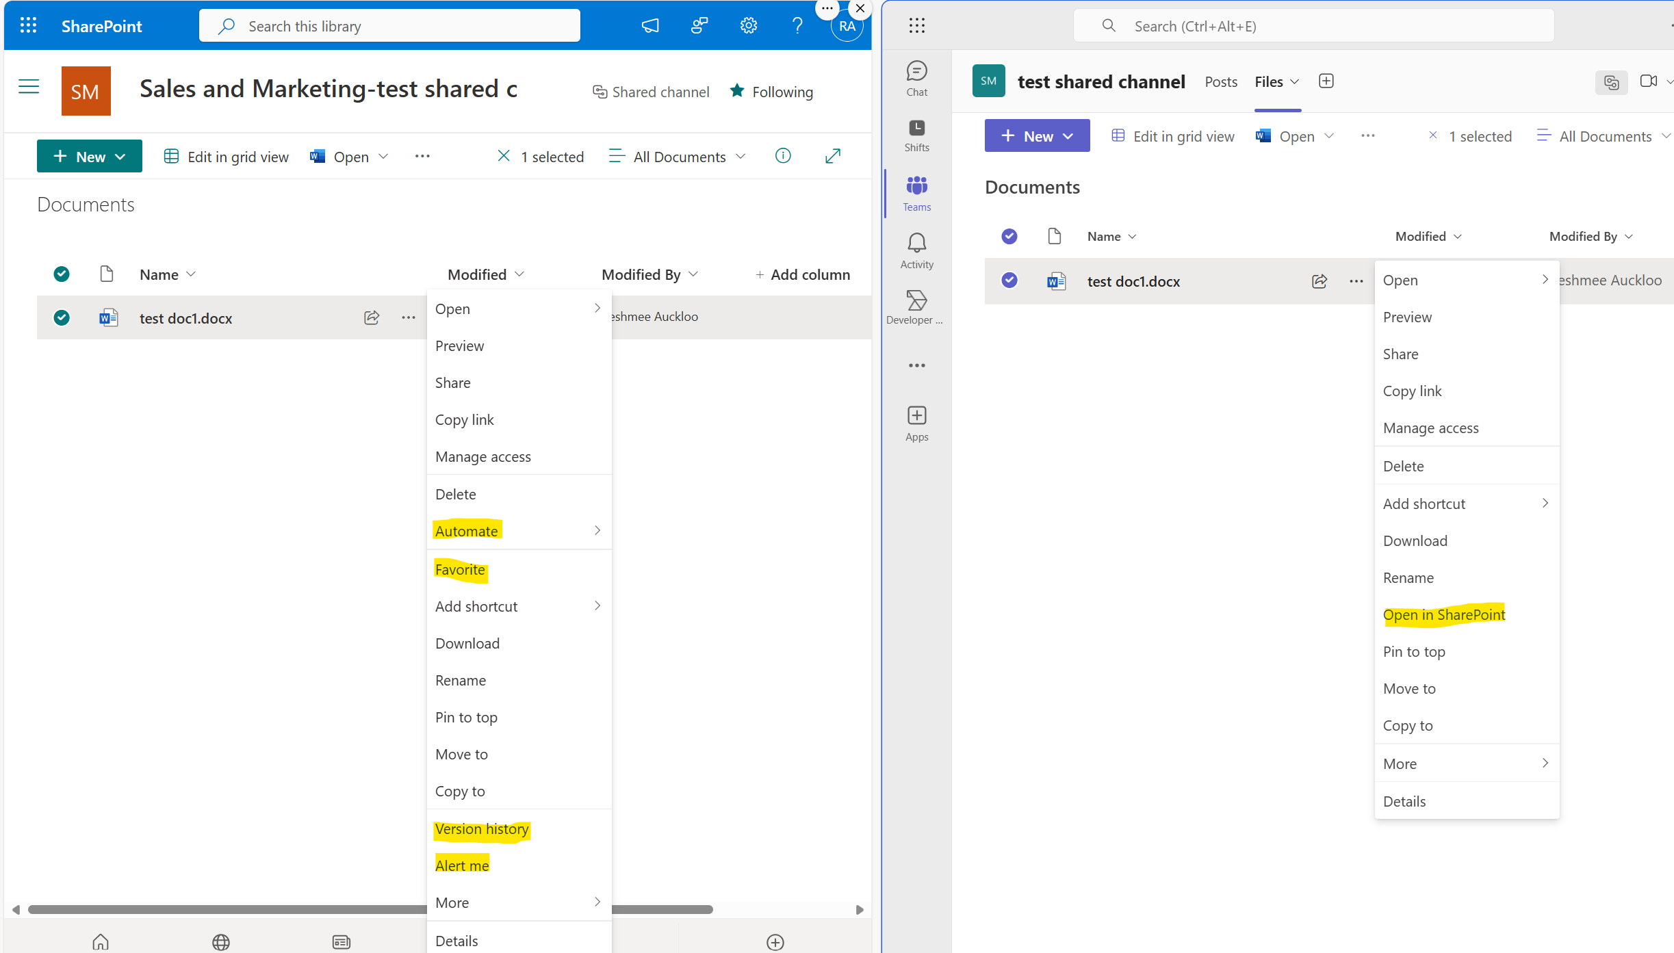Click Edit in grid view in Teams

pos(1173,136)
